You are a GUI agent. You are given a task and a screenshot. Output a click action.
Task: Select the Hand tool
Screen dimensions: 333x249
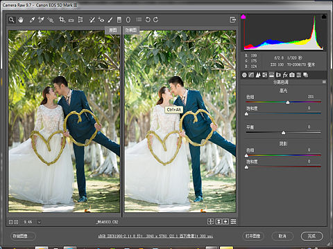[x=21, y=20]
